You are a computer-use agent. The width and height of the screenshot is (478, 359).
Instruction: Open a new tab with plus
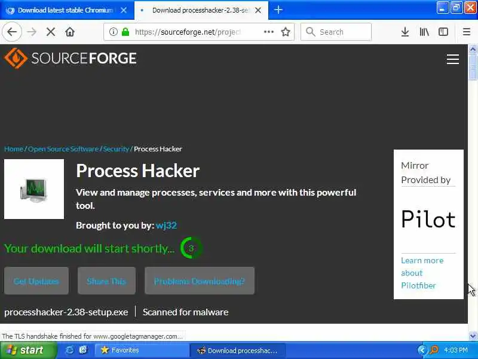coord(278,10)
